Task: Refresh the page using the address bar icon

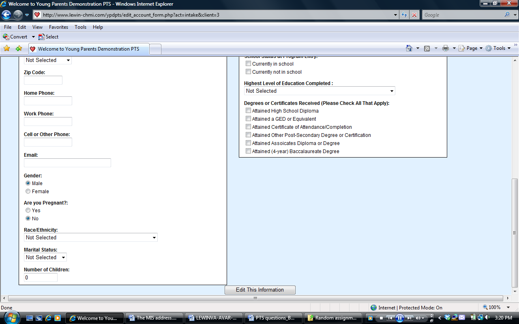Action: [404, 15]
